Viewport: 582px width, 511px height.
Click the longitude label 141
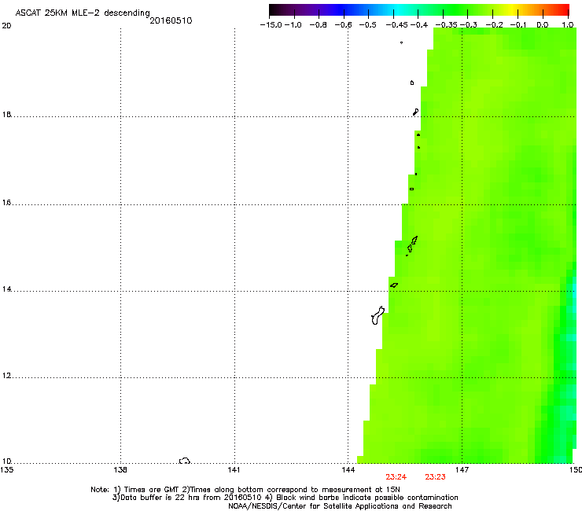point(234,470)
